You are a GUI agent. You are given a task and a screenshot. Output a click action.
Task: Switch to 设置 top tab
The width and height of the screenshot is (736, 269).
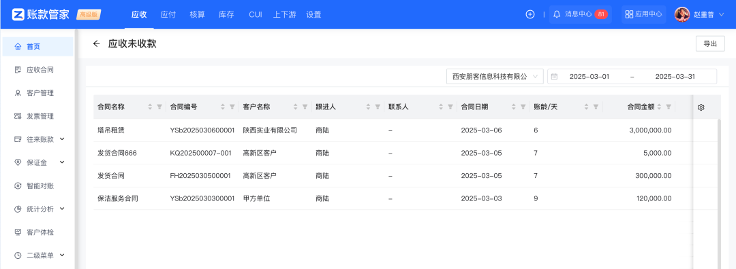313,14
